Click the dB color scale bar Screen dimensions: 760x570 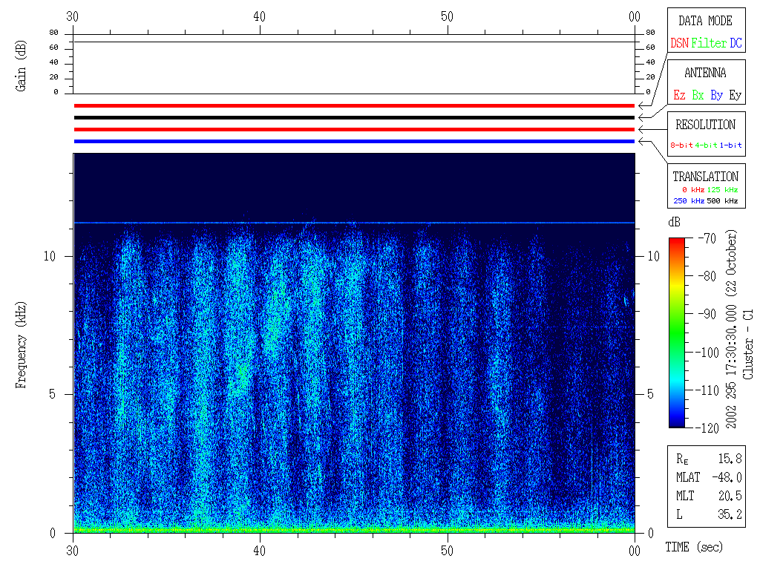(x=679, y=332)
